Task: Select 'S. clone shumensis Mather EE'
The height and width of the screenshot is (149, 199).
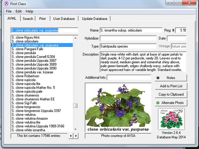Action: click(x=42, y=99)
